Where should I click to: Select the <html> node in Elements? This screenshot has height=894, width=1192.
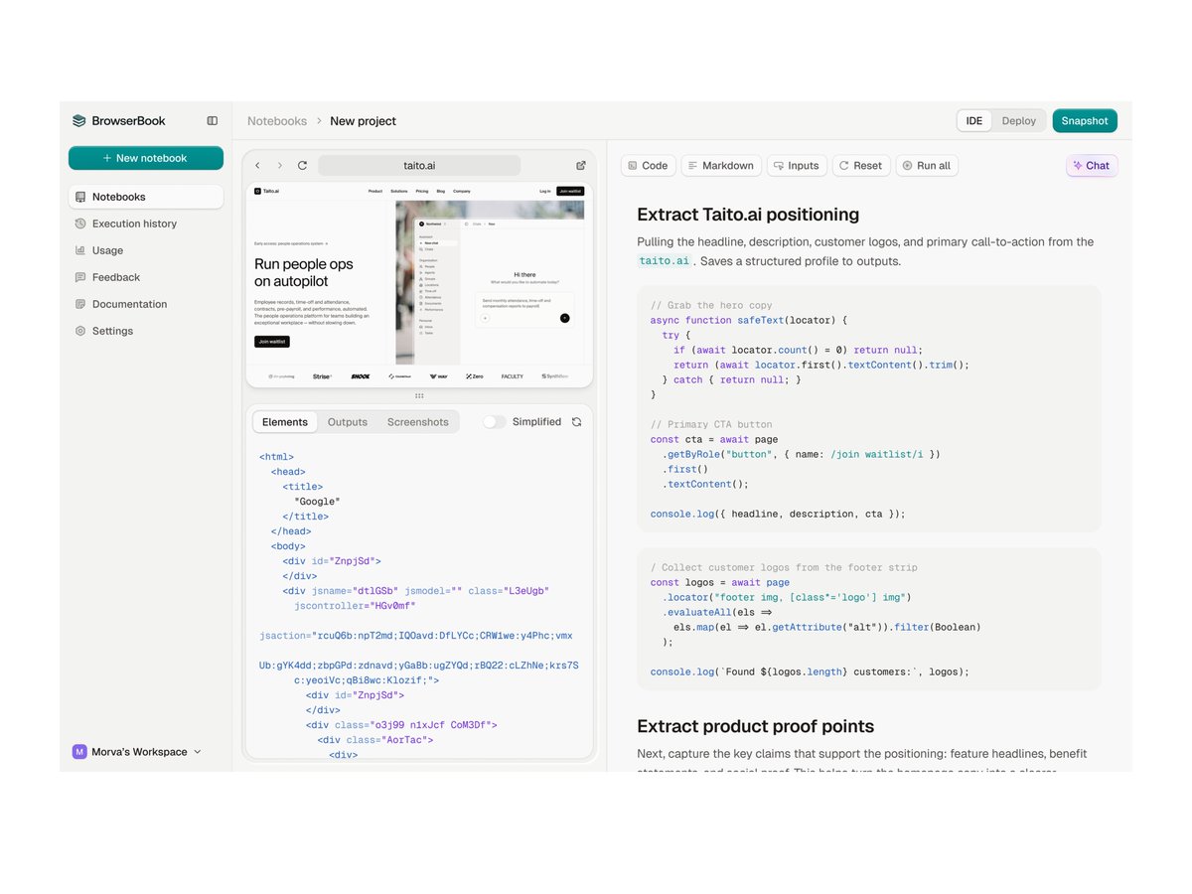(276, 457)
